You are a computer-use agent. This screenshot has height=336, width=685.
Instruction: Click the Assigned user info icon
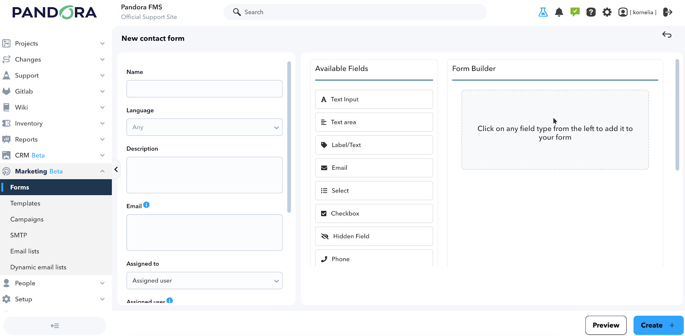[170, 300]
